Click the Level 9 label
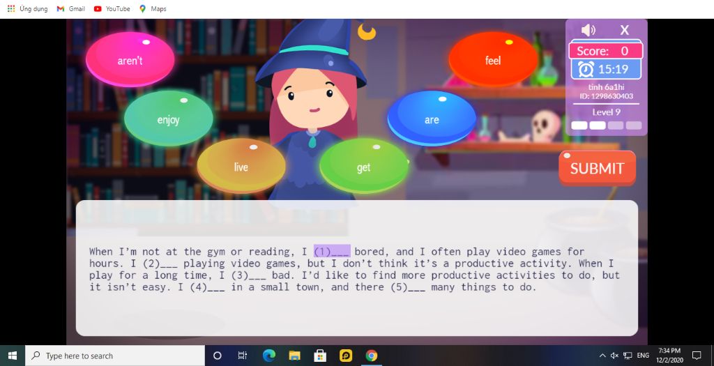Viewport: 714px width, 366px height. [x=606, y=112]
